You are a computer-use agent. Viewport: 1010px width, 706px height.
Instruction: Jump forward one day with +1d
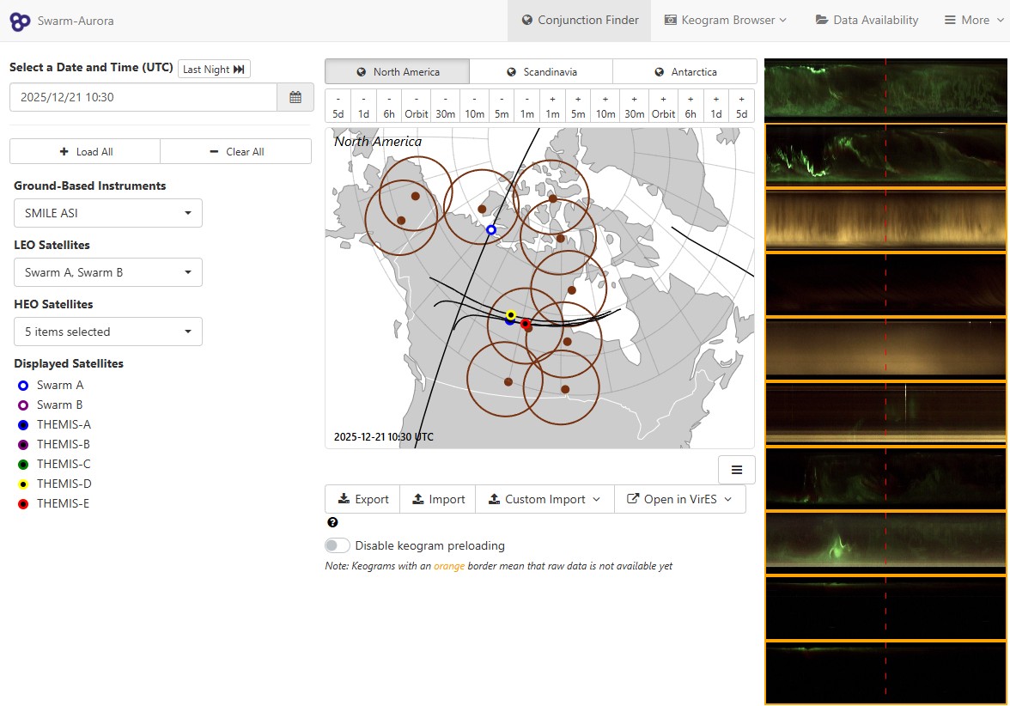(714, 107)
